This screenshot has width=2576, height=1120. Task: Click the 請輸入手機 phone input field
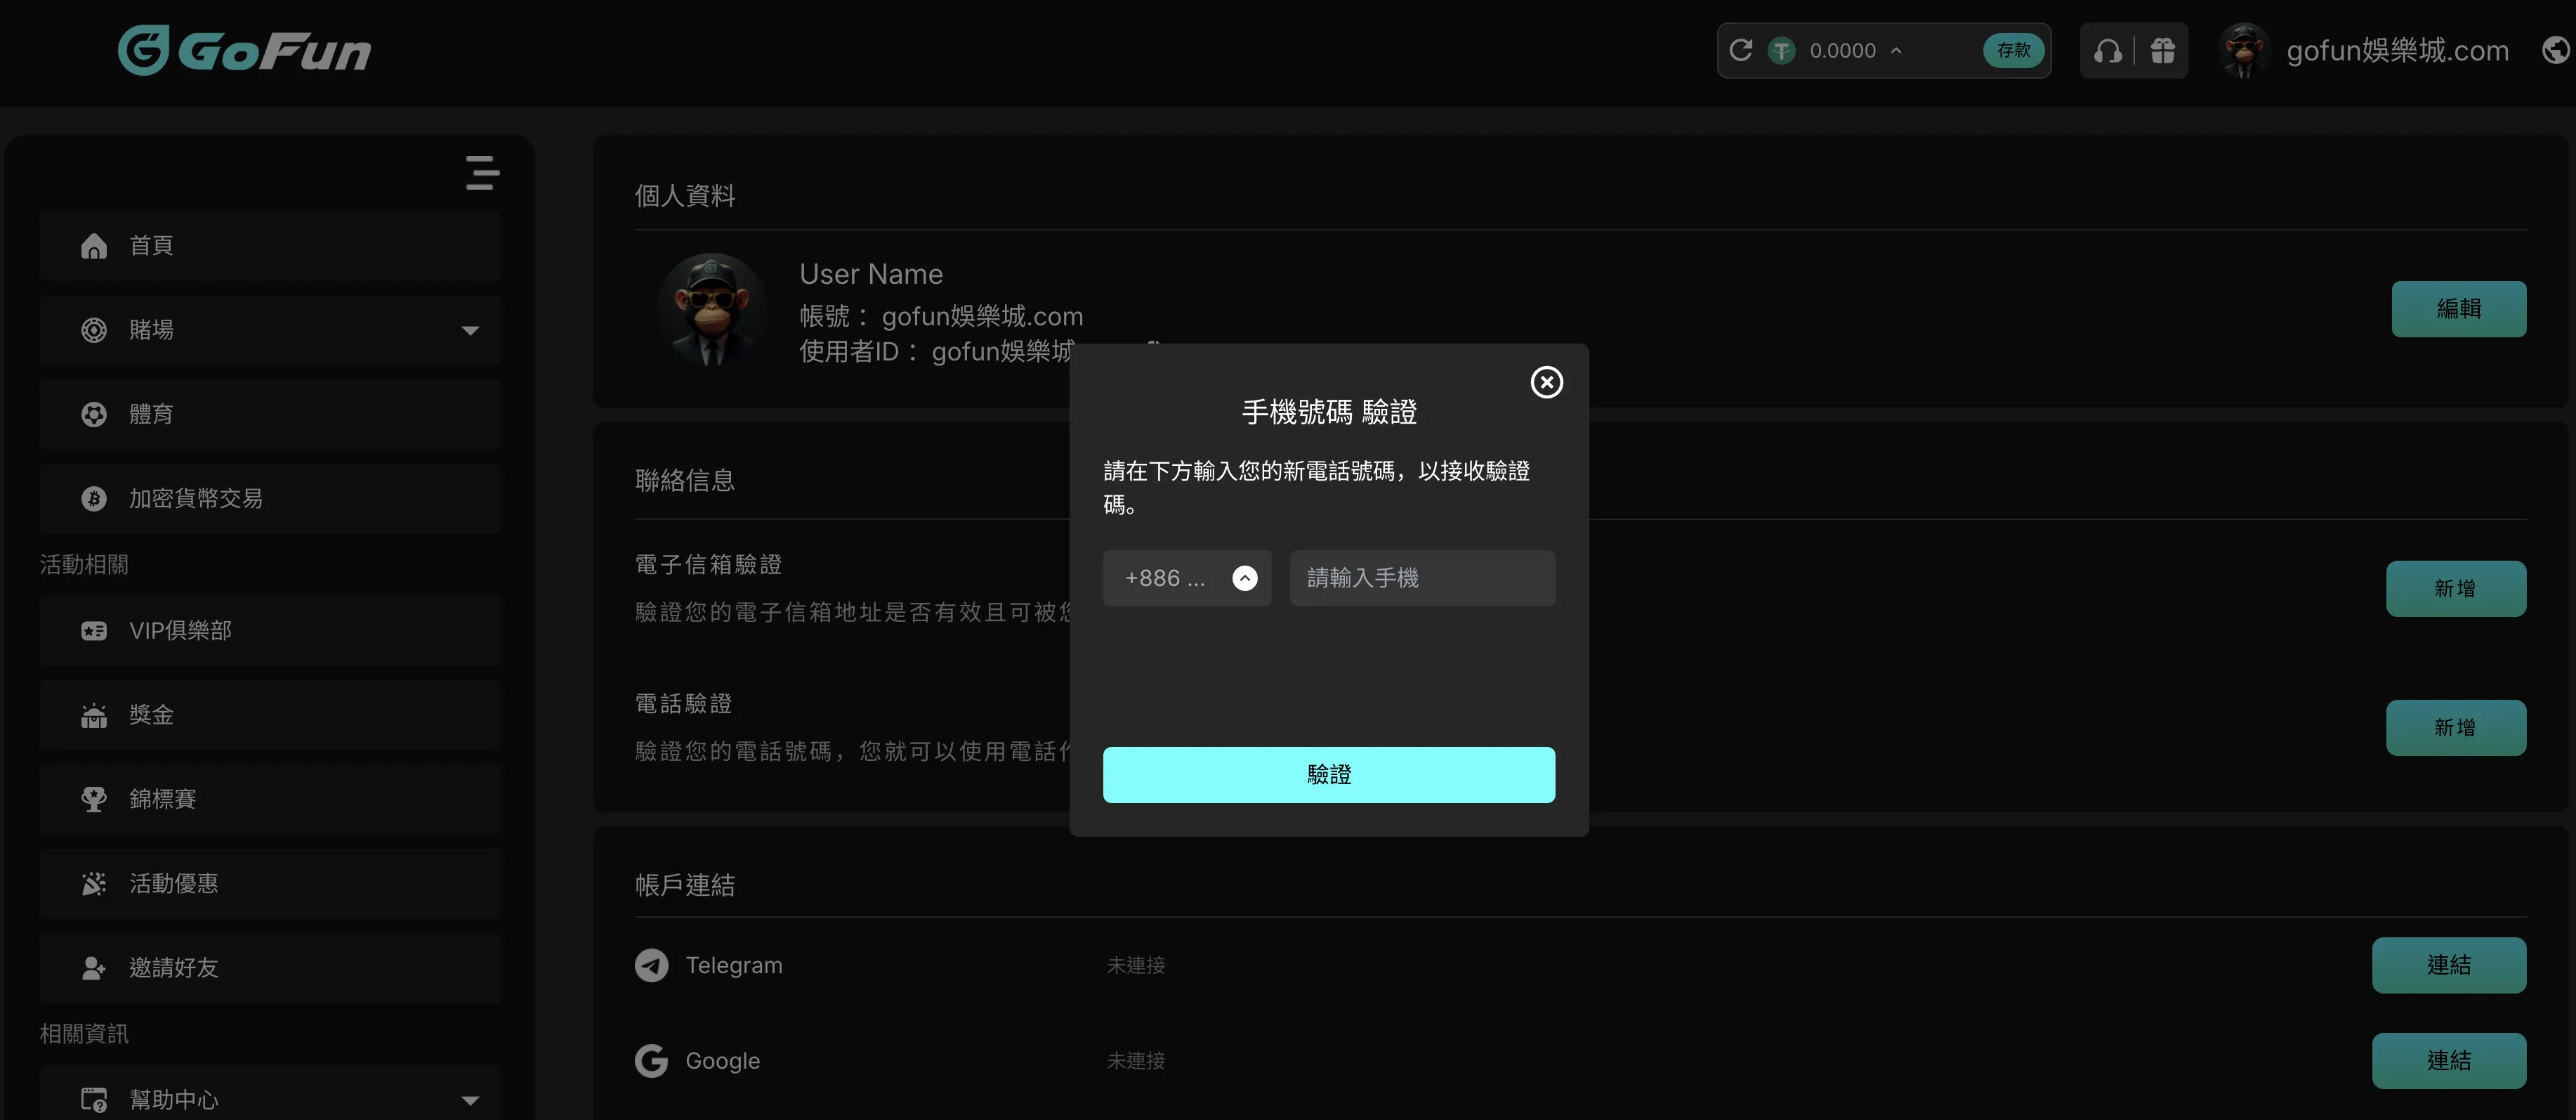tap(1421, 578)
